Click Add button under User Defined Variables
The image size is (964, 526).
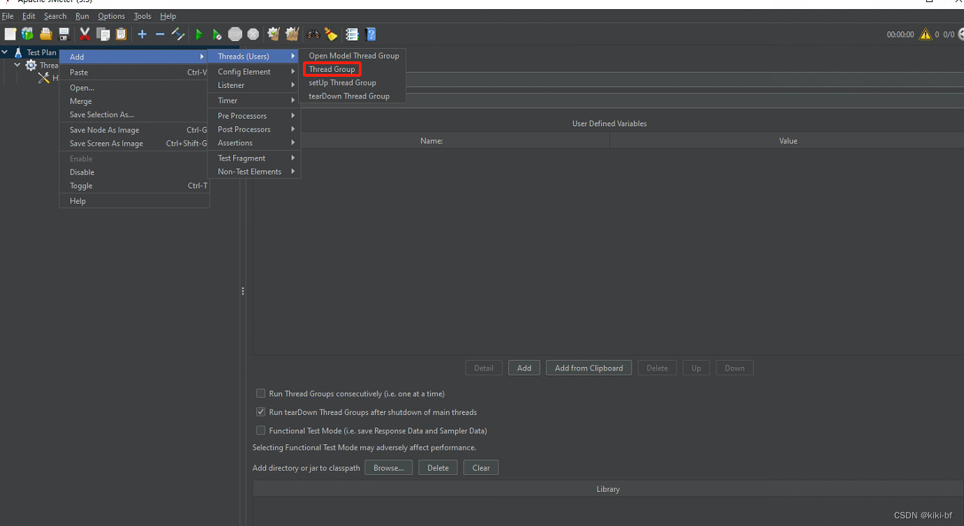click(x=524, y=368)
